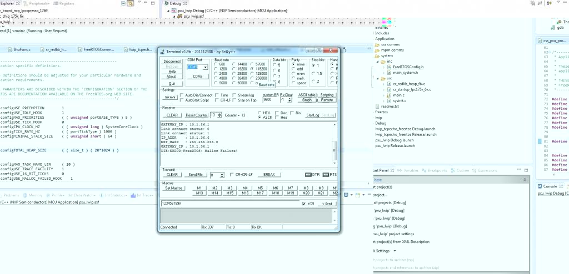Select 57600 baud rate option
Image resolution: width=569 pixels, height=274 pixels.
tap(258, 64)
